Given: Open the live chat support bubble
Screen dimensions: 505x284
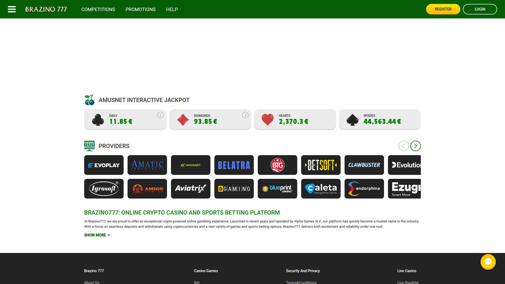Looking at the screenshot, I should click(x=488, y=262).
